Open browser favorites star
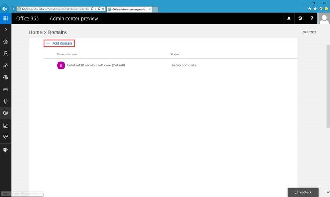This screenshot has width=330, height=197. (x=315, y=9)
